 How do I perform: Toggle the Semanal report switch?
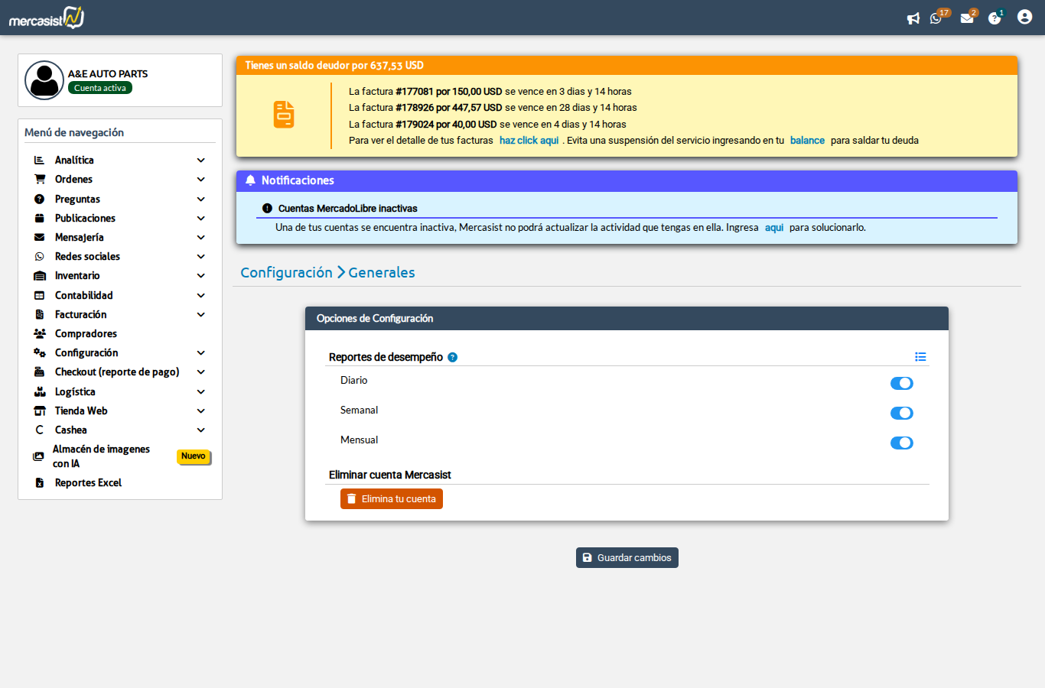pos(902,413)
